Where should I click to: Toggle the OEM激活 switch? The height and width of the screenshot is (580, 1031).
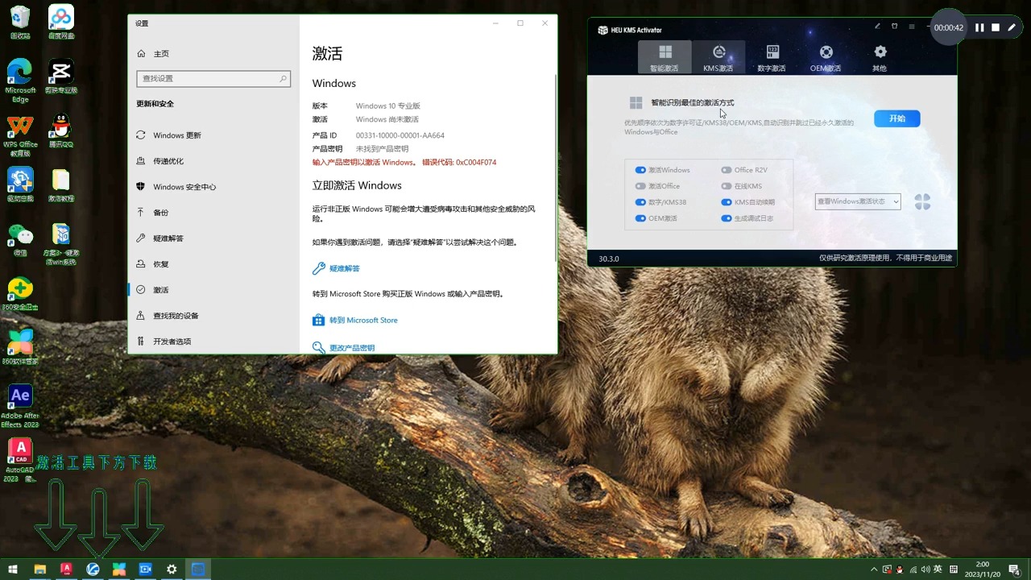click(640, 218)
